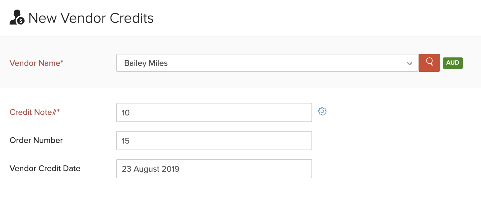Click the value "15" in Order Number
The image size is (481, 198).
125,141
